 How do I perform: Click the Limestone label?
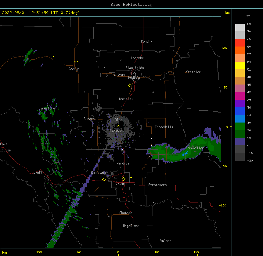[x=47, y=108]
